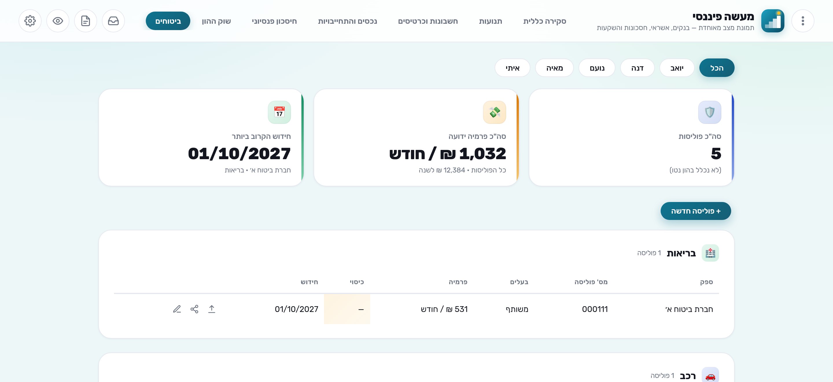Image resolution: width=833 pixels, height=382 pixels.
Task: Open the document report icon
Action: pos(86,21)
